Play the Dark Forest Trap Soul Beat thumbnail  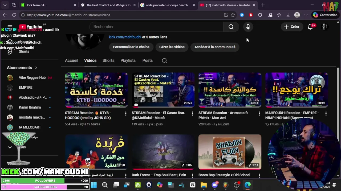163,152
